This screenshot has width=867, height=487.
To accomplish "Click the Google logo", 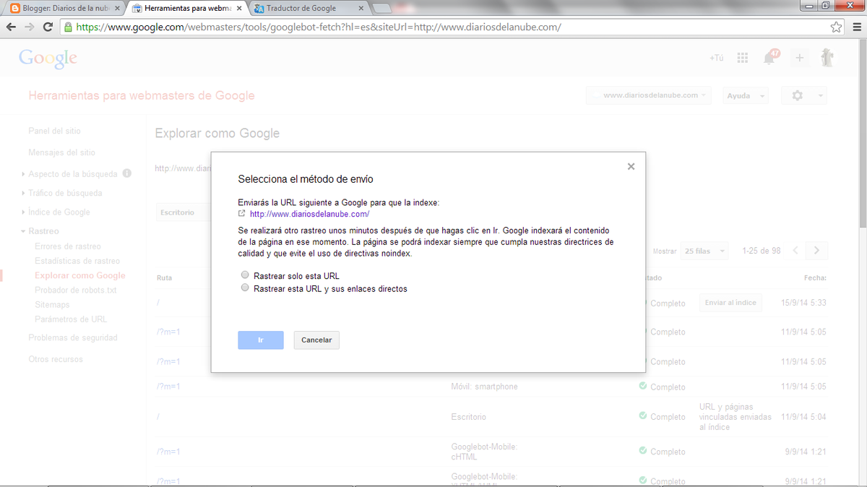I will point(48,58).
